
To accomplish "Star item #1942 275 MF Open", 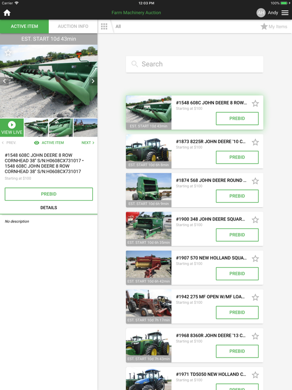I will [255, 297].
